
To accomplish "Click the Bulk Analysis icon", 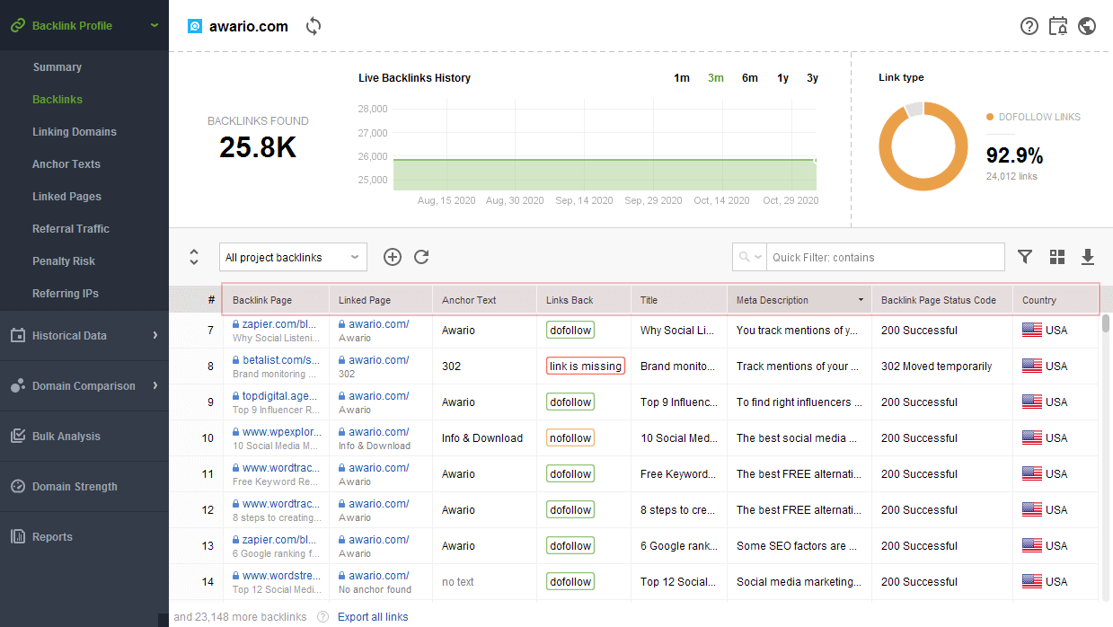I will click(x=17, y=436).
